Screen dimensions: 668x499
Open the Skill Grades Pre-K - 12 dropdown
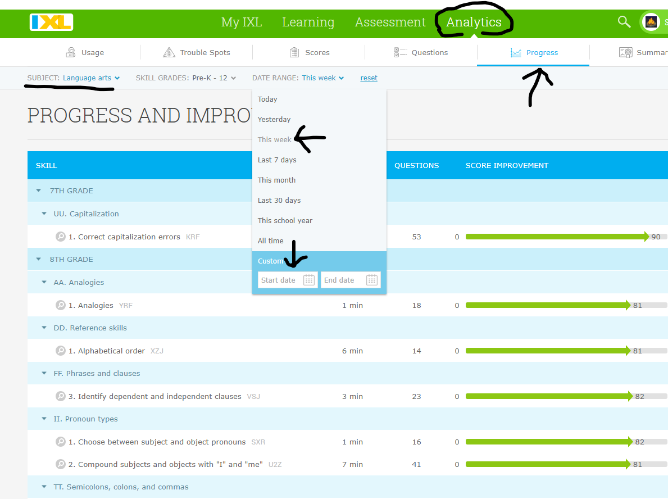click(214, 78)
